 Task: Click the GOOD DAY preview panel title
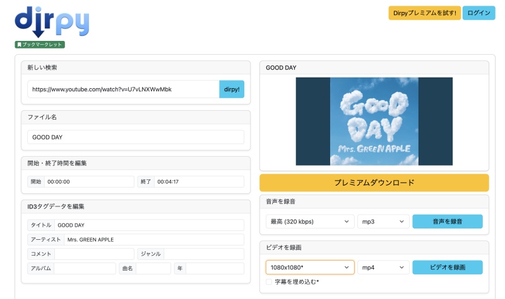[281, 68]
